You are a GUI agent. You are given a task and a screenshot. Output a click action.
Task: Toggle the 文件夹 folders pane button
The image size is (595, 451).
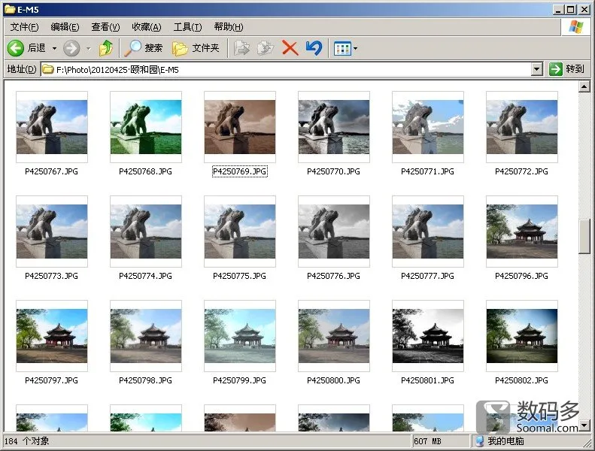(x=196, y=48)
